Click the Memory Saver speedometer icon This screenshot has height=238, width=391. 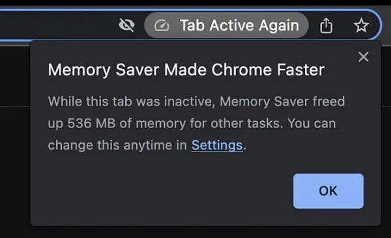pyautogui.click(x=162, y=25)
